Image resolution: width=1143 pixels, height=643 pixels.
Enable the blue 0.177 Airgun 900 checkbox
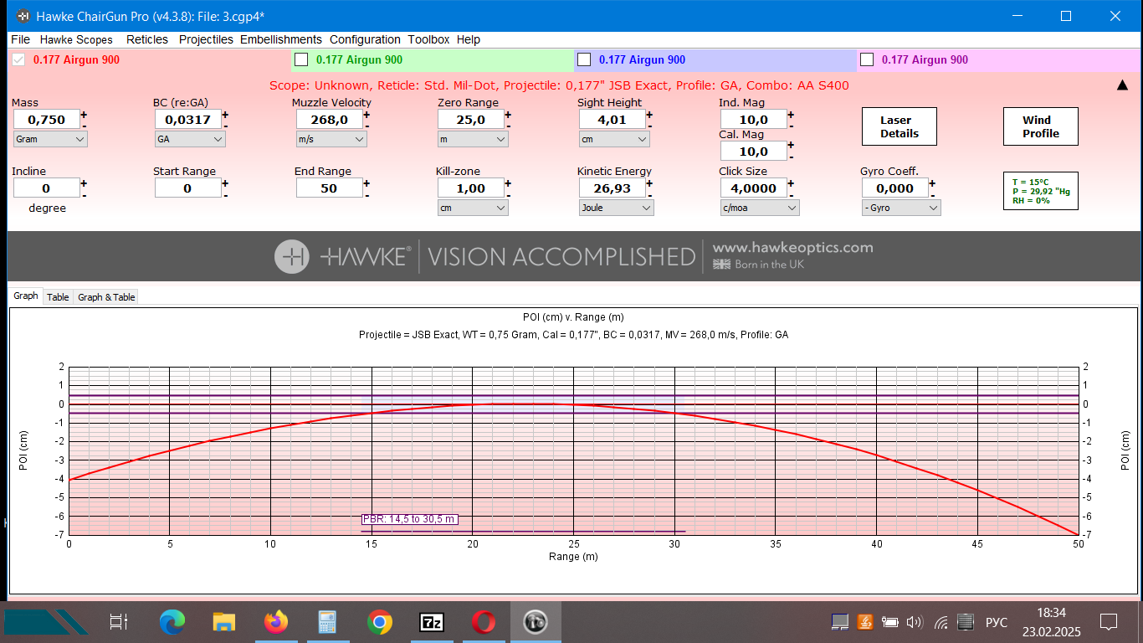(585, 59)
